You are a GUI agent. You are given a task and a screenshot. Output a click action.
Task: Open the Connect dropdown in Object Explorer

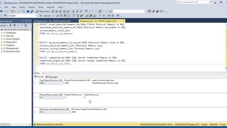(4, 25)
